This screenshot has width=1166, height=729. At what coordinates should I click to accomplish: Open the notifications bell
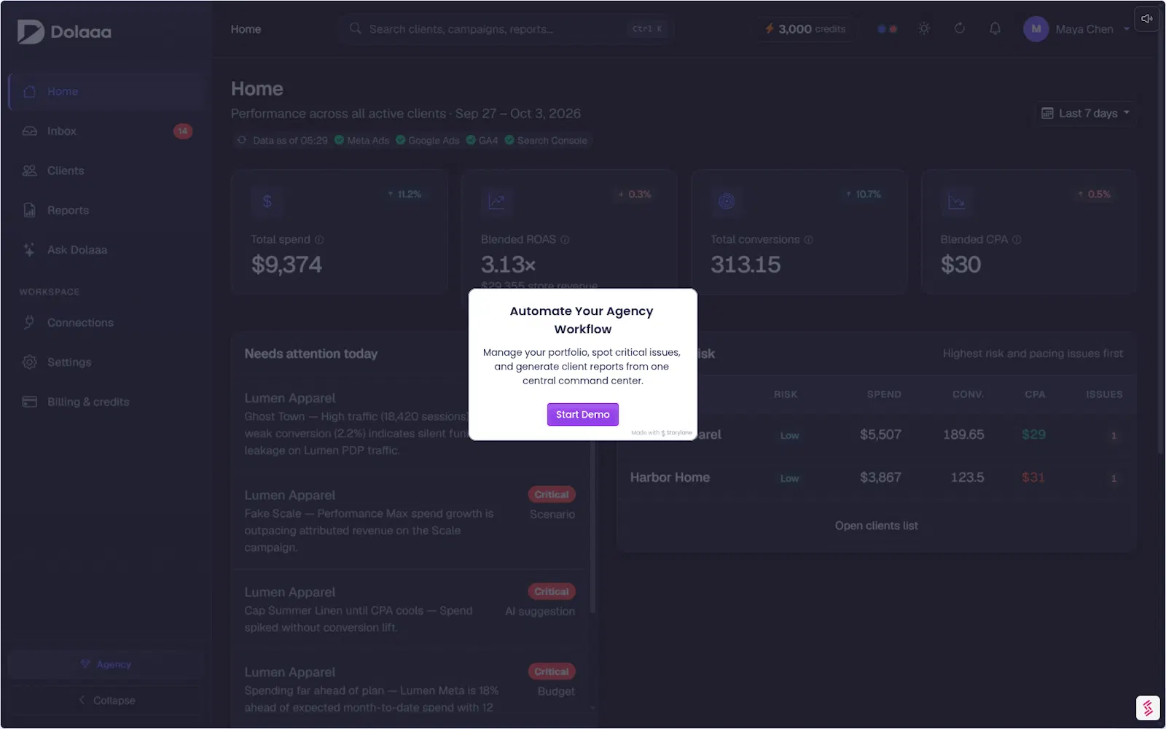[995, 28]
